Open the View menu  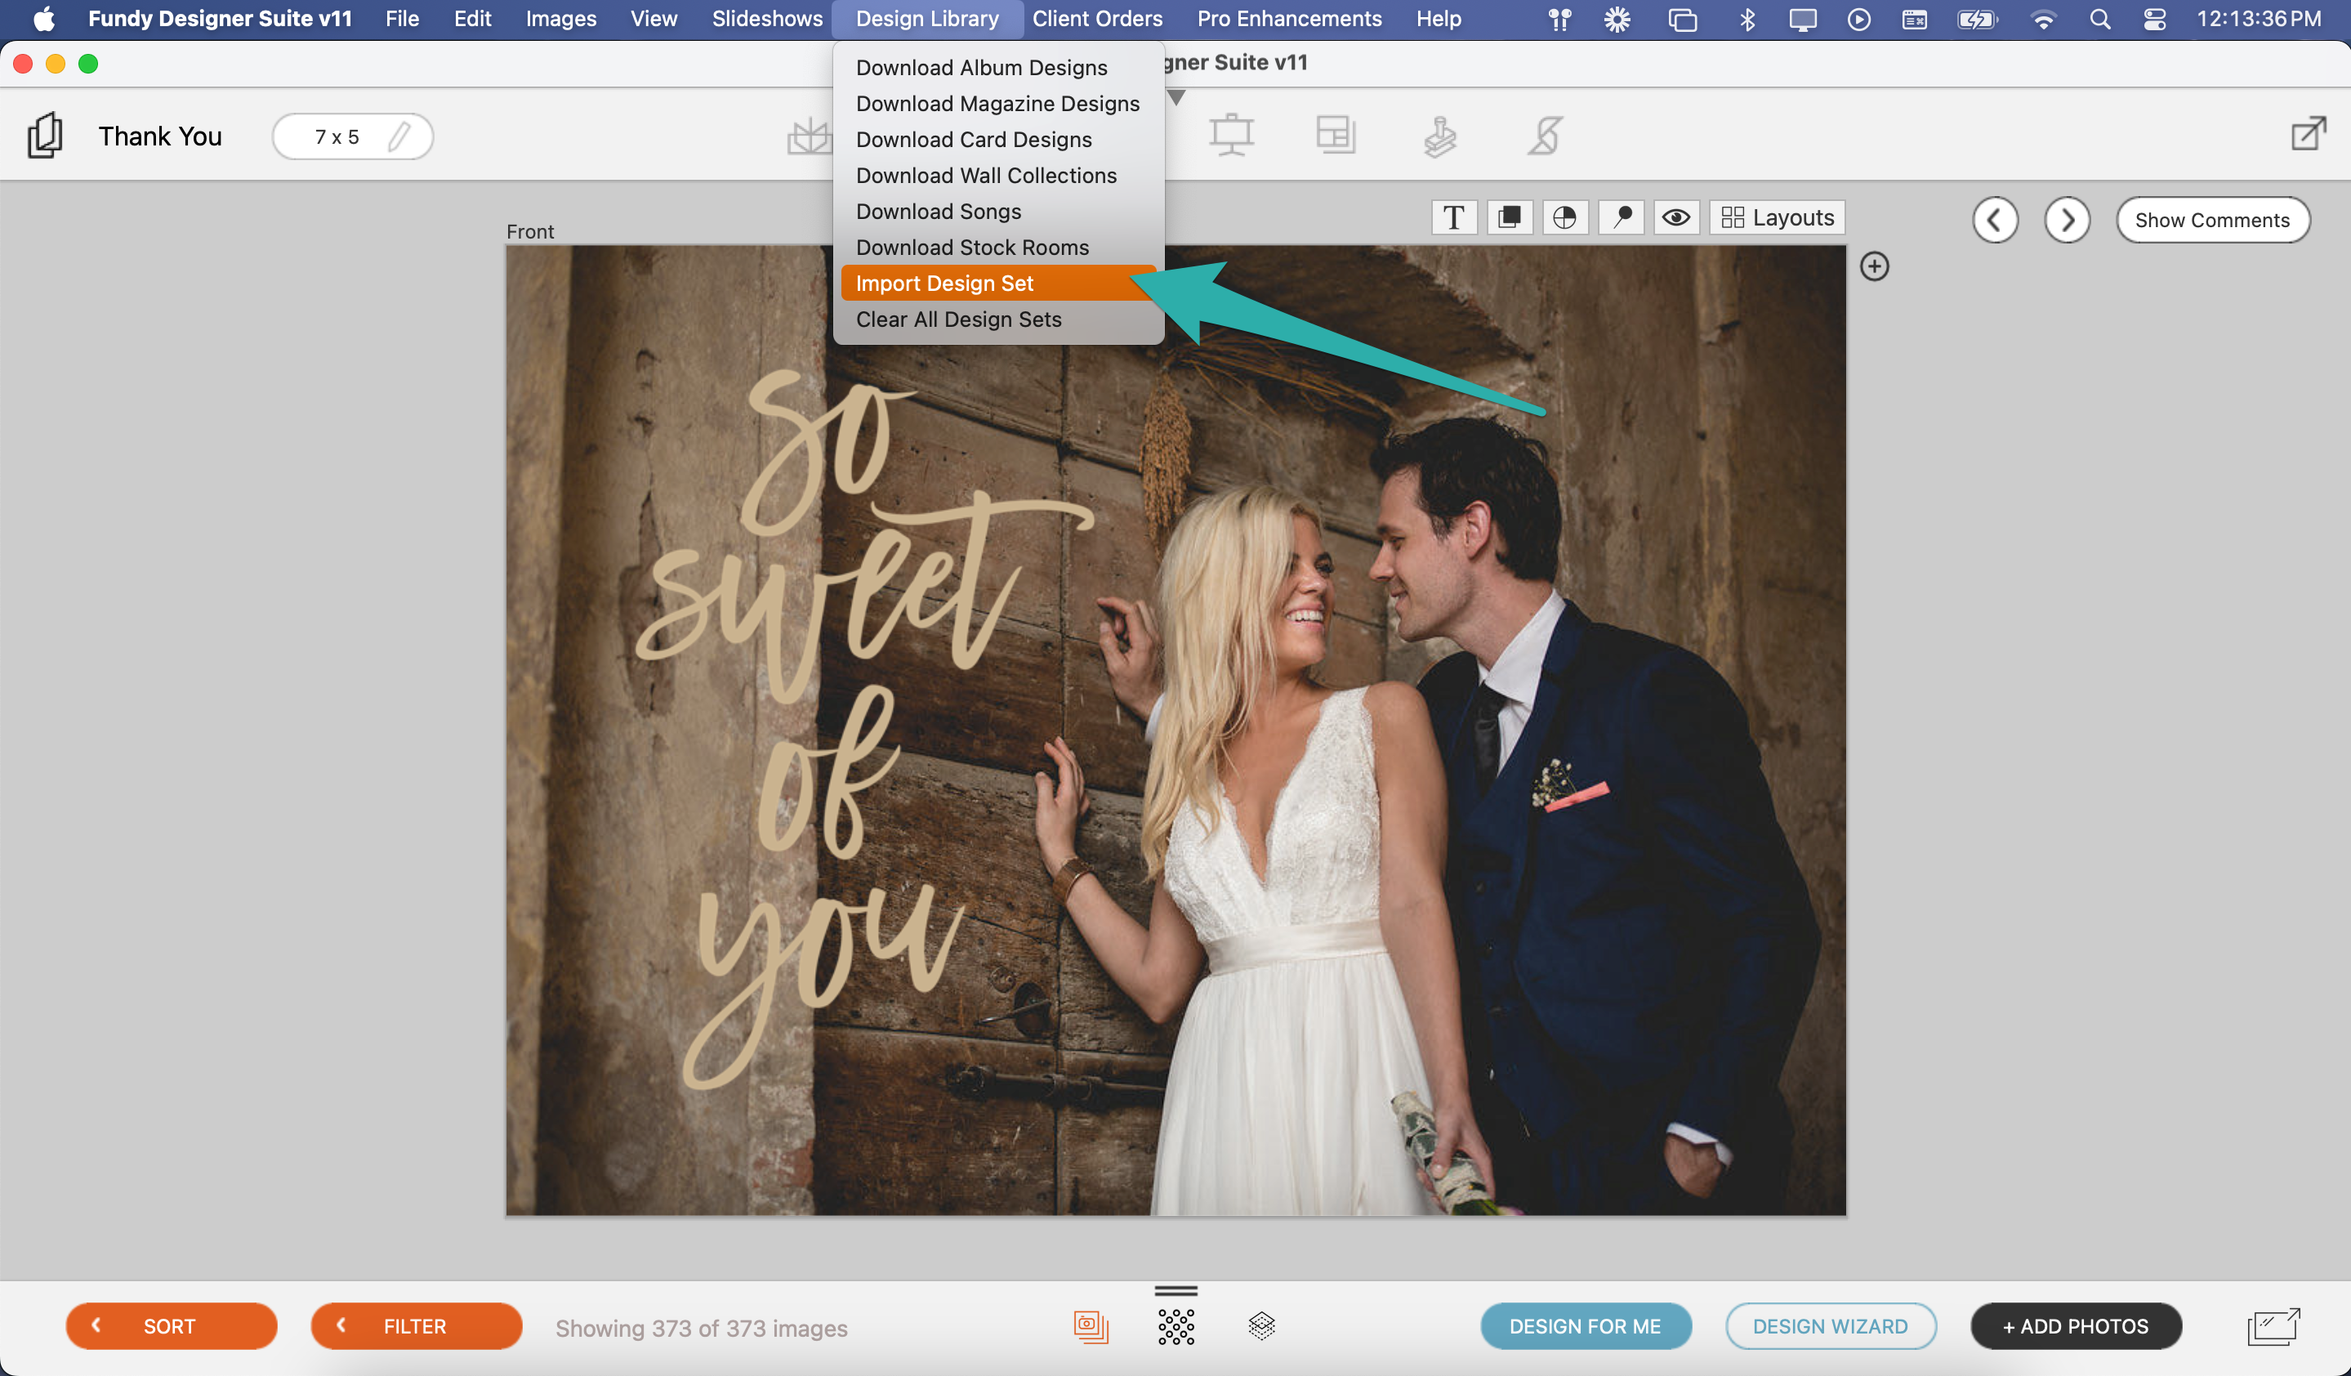click(x=654, y=19)
